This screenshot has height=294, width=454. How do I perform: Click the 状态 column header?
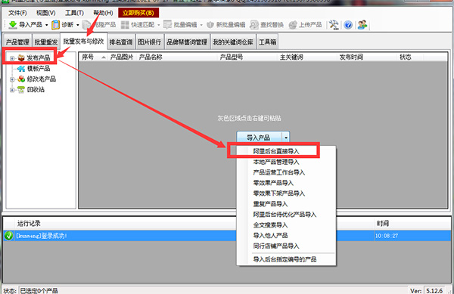click(411, 57)
